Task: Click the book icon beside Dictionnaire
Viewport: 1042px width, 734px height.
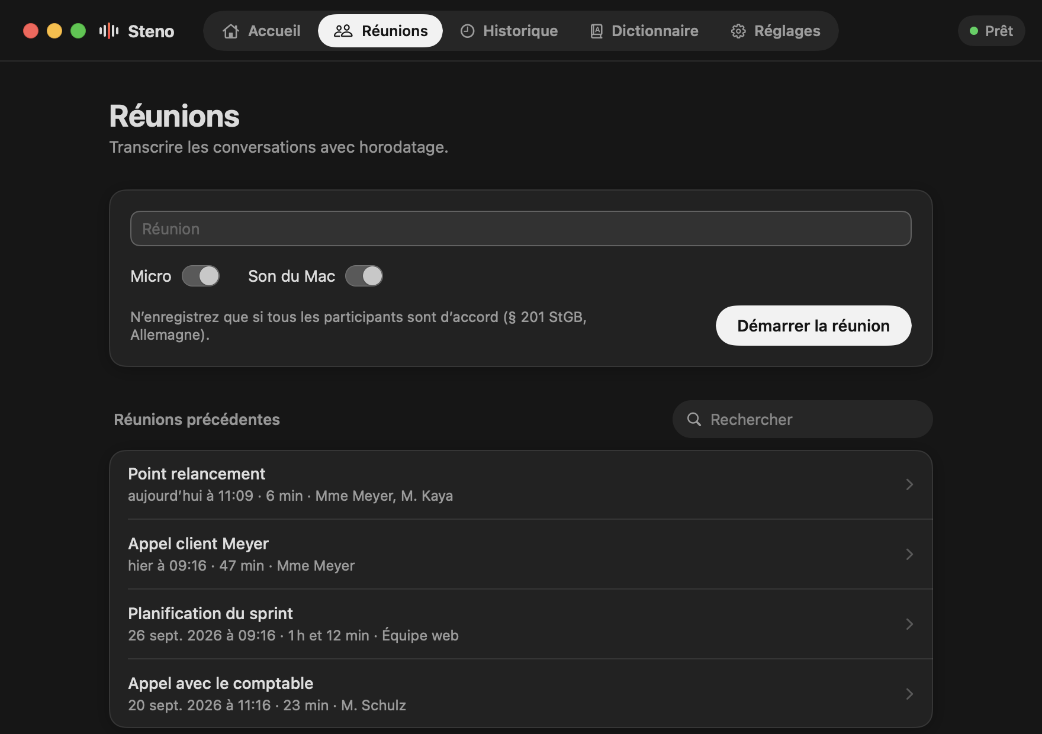Action: (596, 31)
